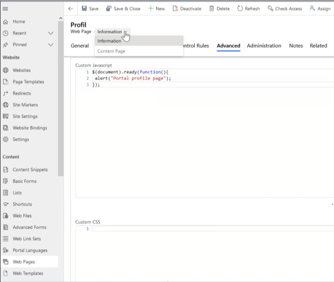The height and width of the screenshot is (282, 334).
Task: Click the back arrow icon
Action: tap(71, 9)
